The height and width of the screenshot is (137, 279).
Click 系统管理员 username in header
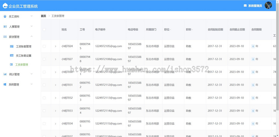(255, 6)
